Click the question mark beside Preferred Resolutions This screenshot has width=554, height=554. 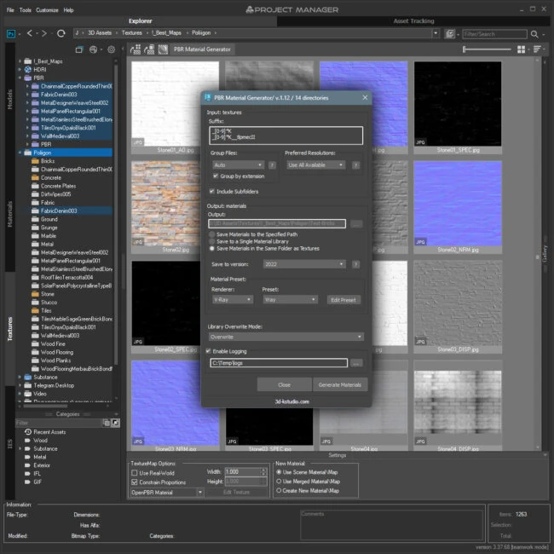coord(355,165)
